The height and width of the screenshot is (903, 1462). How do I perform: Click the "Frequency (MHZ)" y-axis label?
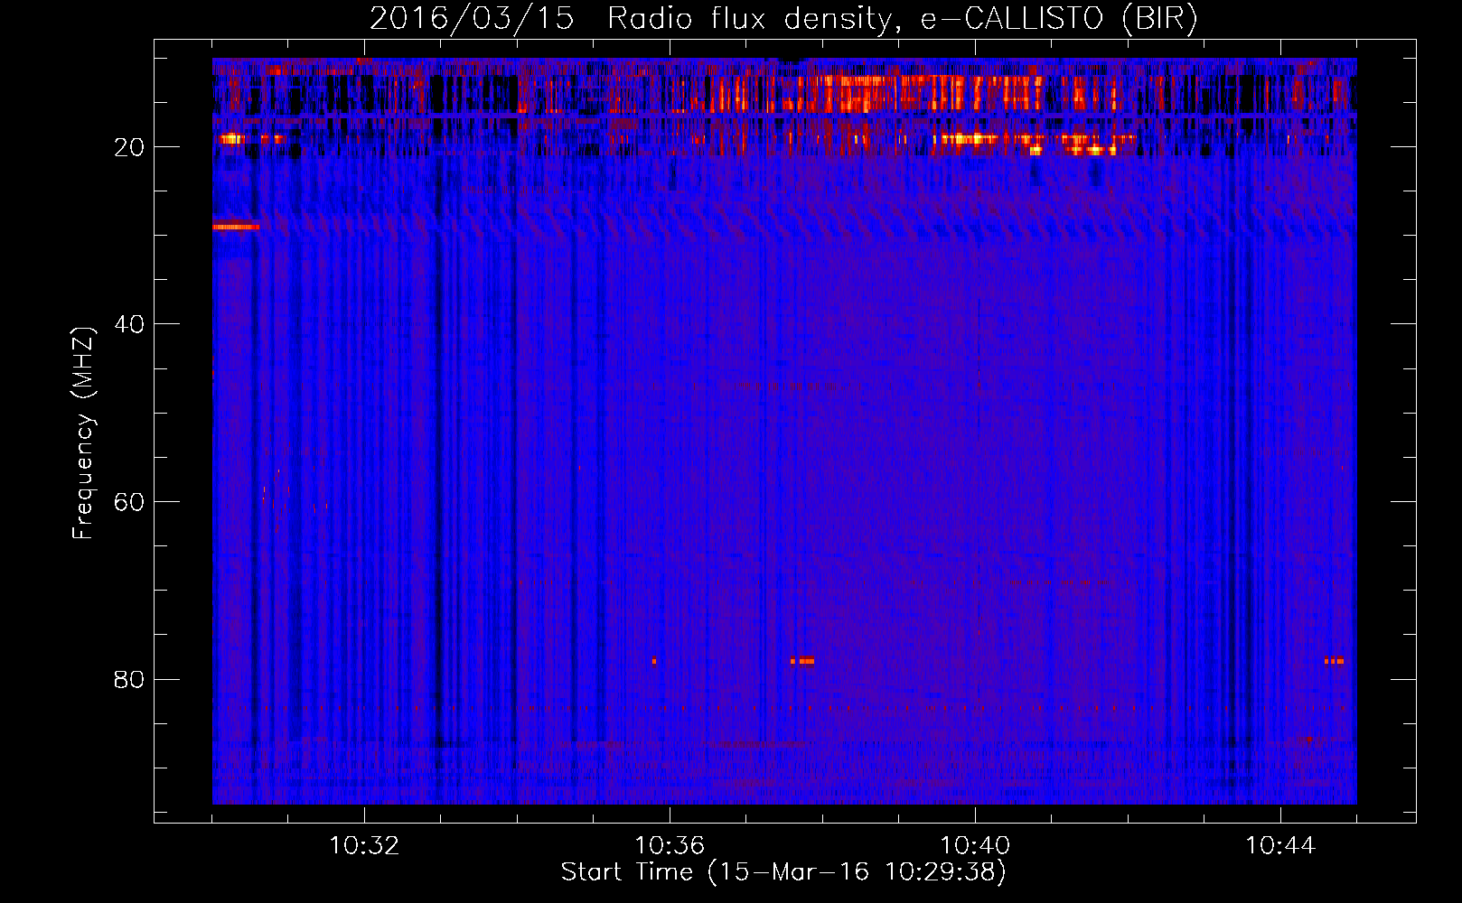click(x=83, y=433)
